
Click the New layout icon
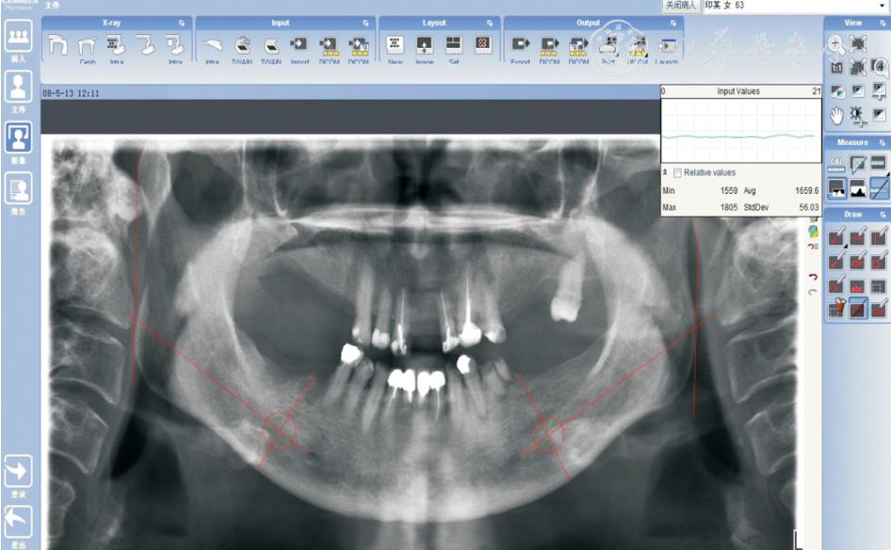click(x=396, y=45)
